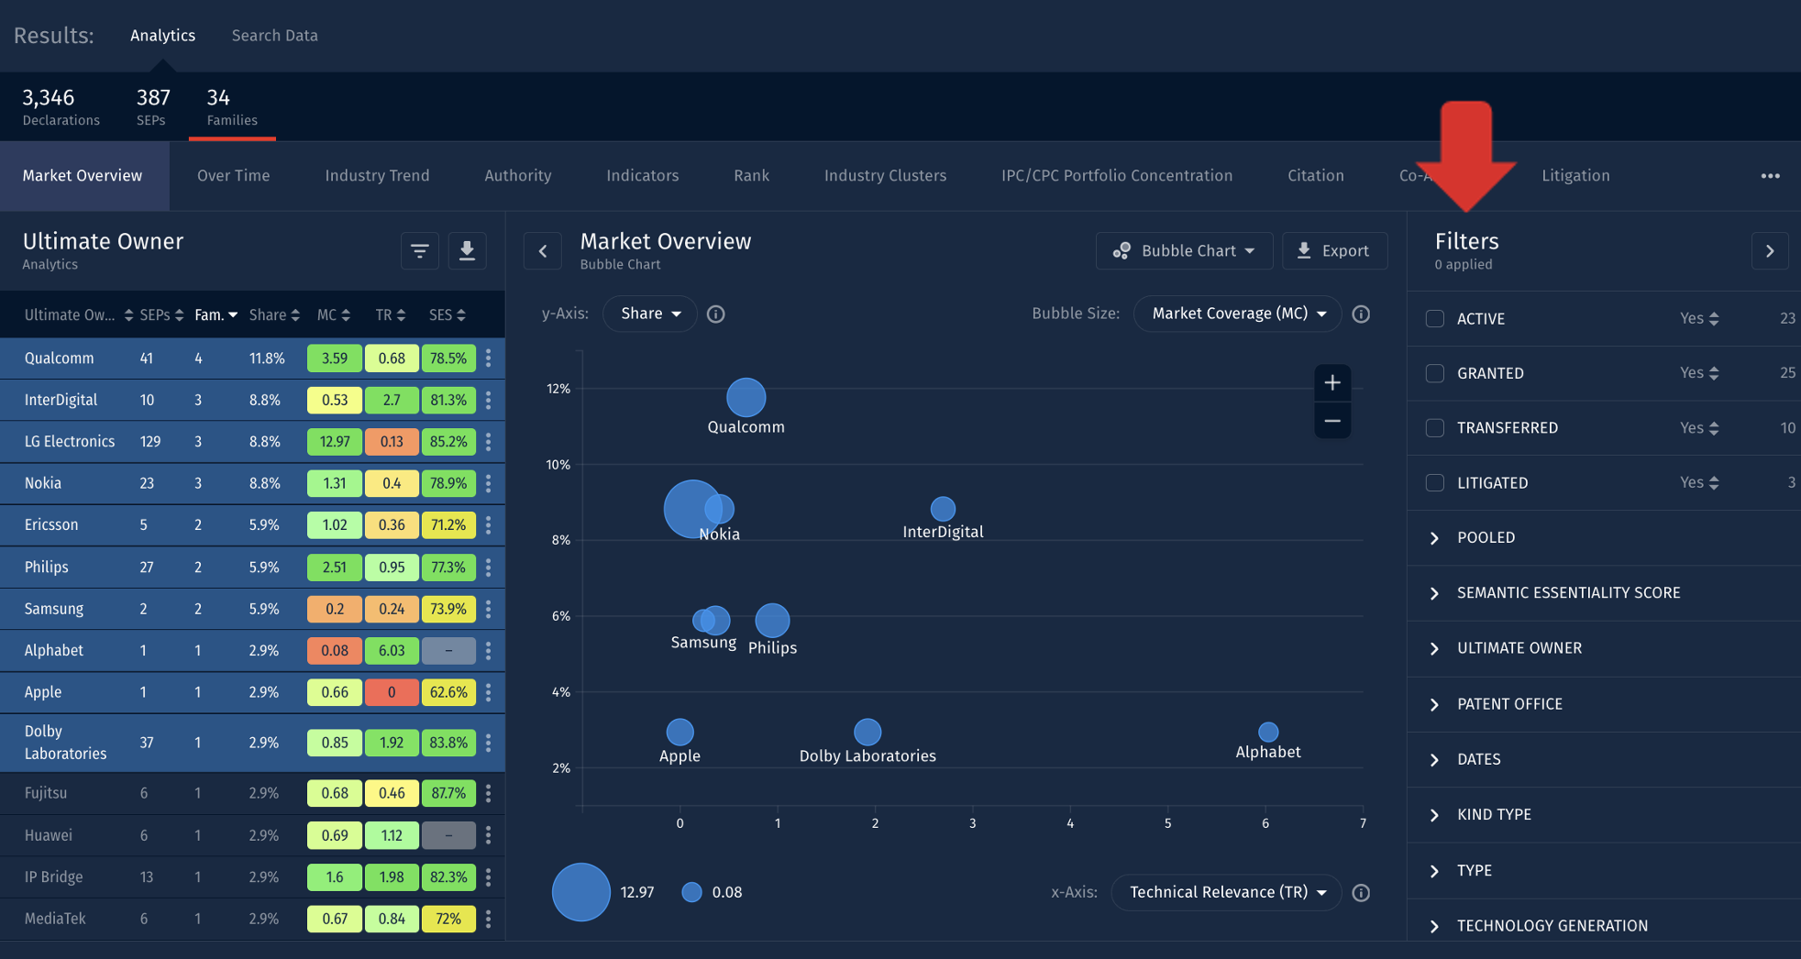
Task: Open the InterDigital row options menu
Action: coord(489,400)
